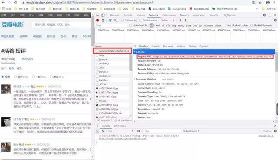Bookmark this page with star icon
Image resolution: width=278 pixels, height=160 pixels.
pos(260,3)
